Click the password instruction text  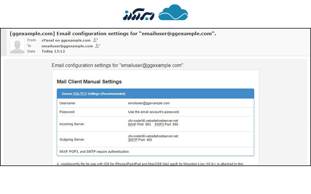tap(154, 112)
